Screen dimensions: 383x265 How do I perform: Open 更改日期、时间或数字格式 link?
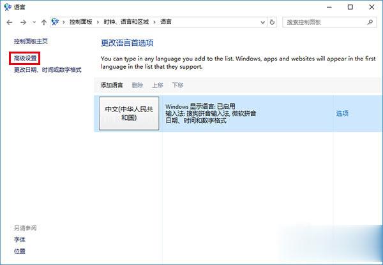point(48,70)
